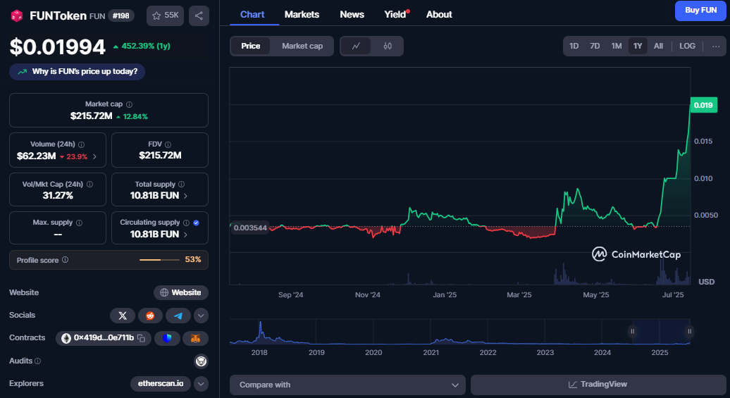Toggle LOG scale on chart
This screenshot has width=730, height=398.
687,46
